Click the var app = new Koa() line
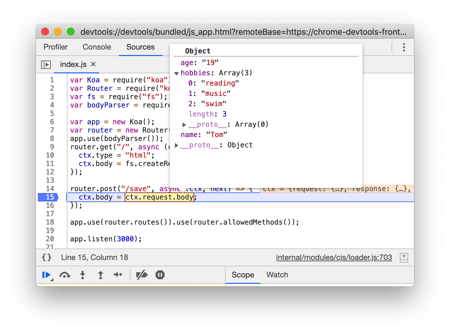The image size is (450, 334). pyautogui.click(x=112, y=122)
